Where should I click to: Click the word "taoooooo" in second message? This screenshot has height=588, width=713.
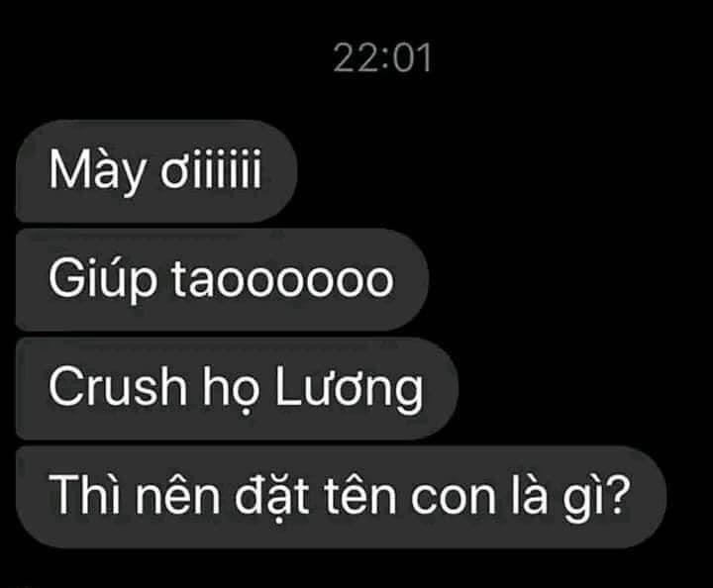(x=282, y=280)
